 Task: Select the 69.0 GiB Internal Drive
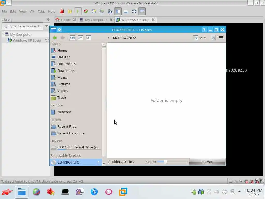pos(76,147)
